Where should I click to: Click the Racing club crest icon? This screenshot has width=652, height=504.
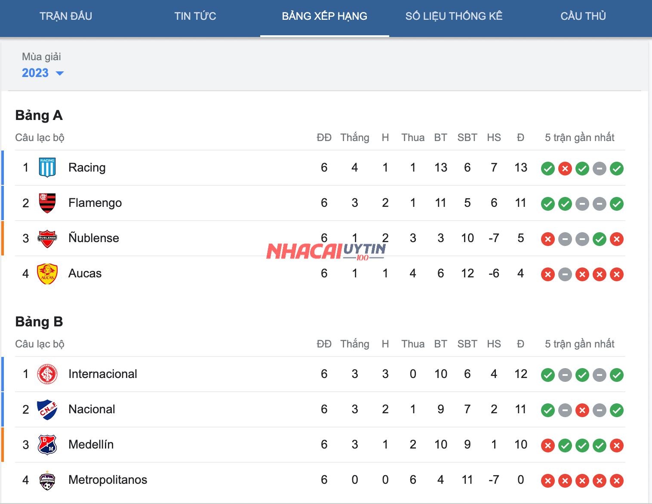point(47,168)
